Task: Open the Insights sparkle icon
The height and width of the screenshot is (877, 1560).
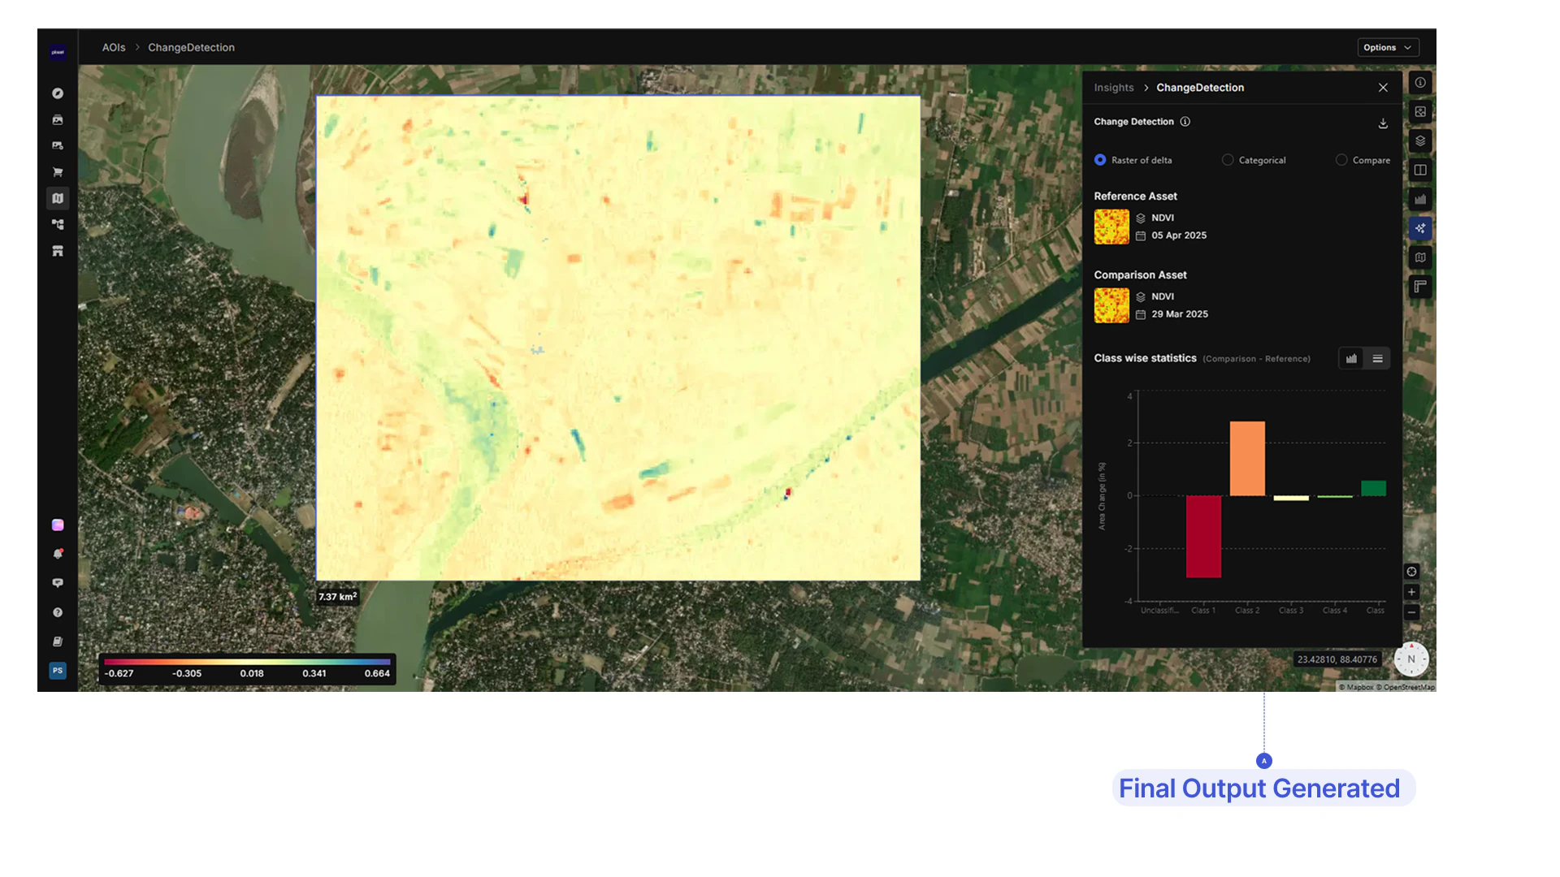Action: 1420,228
